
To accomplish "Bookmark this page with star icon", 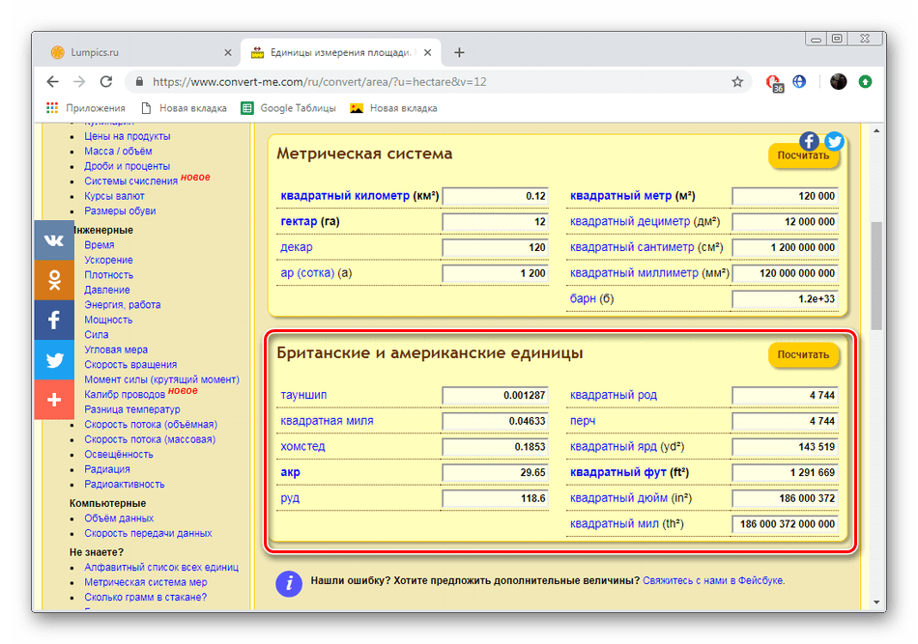I will click(737, 82).
